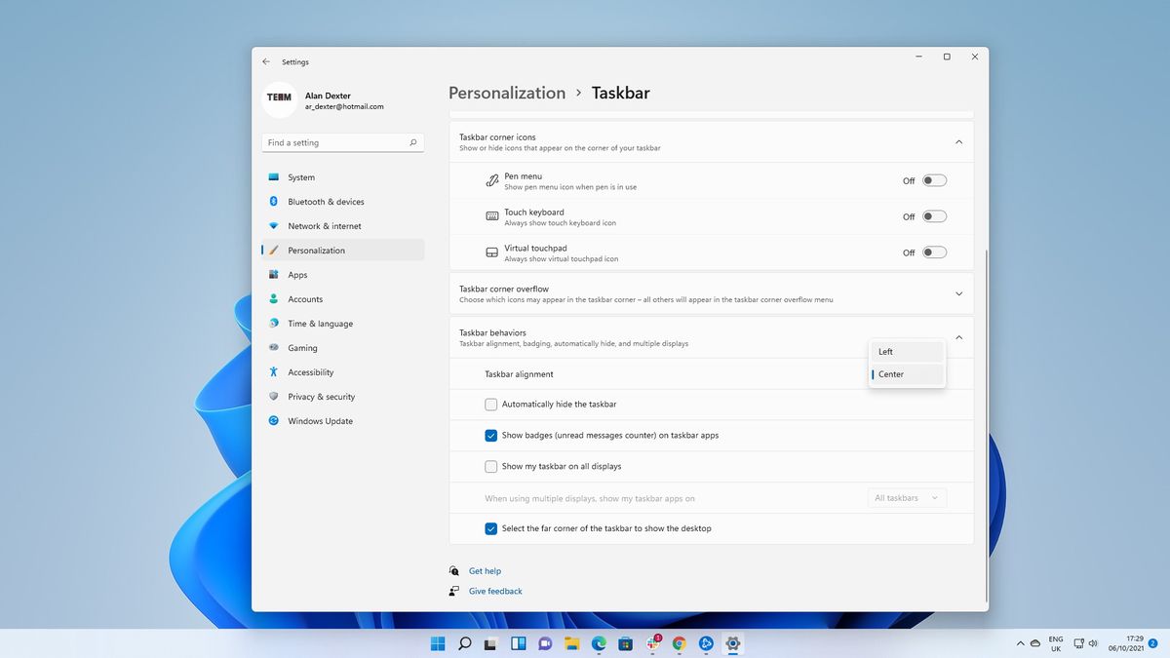Launch Microsoft Edge from the taskbar

(598, 643)
